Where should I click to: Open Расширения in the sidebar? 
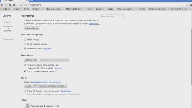[x=7, y=26]
